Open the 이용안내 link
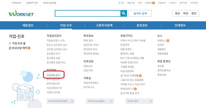The image size is (206, 108). [x=162, y=3]
